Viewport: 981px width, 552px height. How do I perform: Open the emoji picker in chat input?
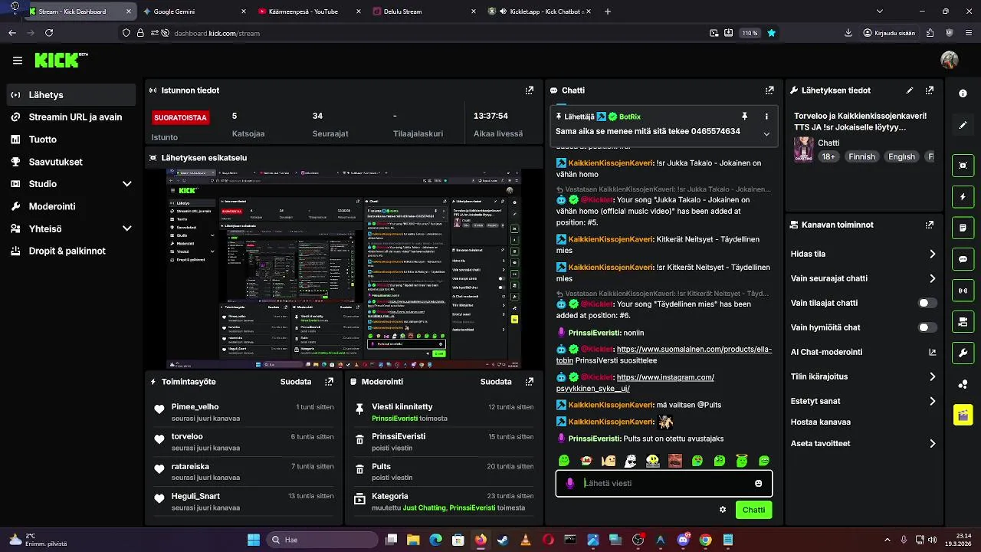click(x=759, y=484)
